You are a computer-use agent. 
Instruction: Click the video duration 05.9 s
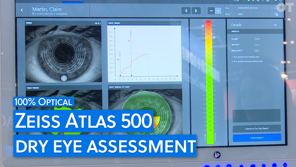point(98,23)
